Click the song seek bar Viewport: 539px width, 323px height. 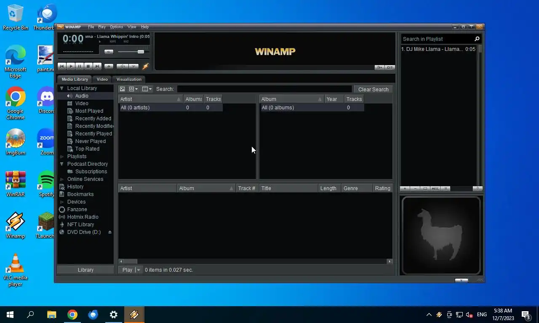click(104, 58)
